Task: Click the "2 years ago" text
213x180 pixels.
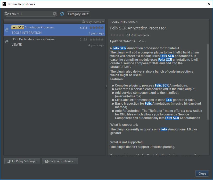Action: tap(96, 33)
